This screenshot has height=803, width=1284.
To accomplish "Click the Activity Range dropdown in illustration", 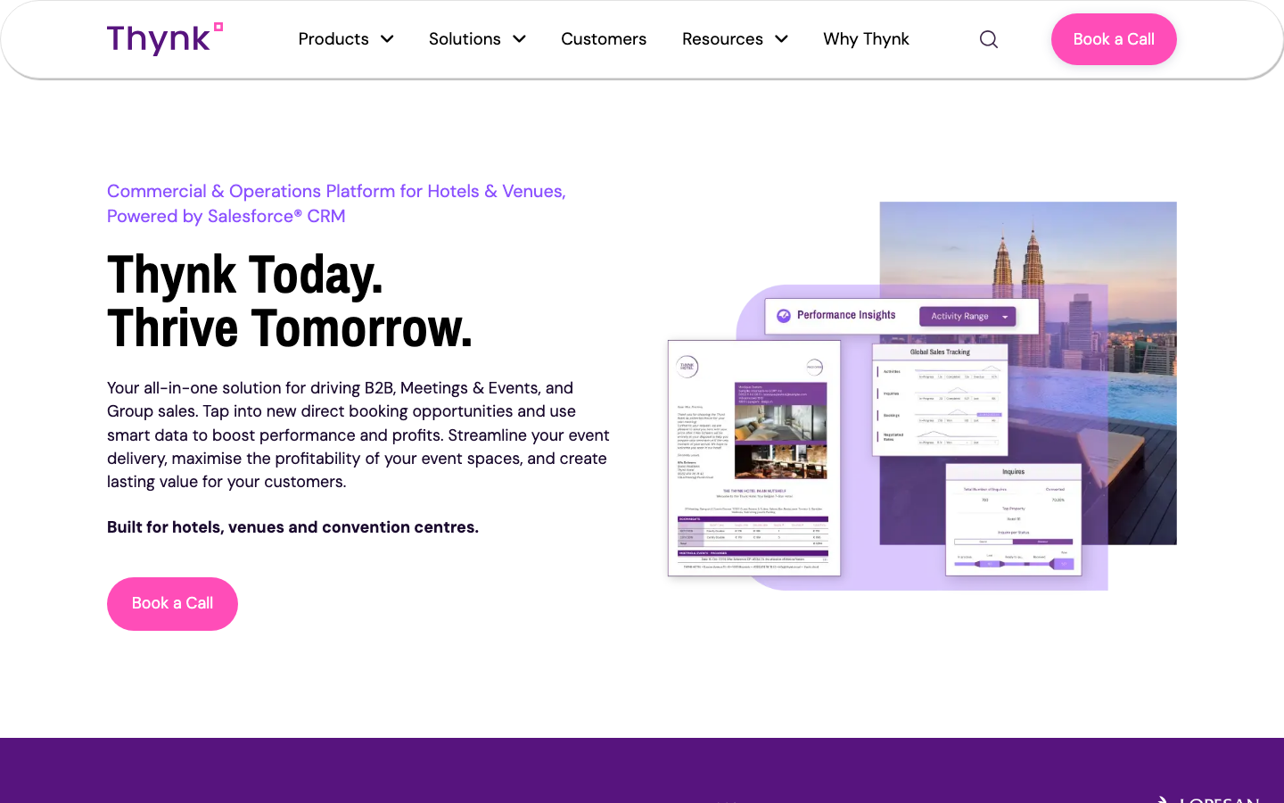I will (x=967, y=316).
